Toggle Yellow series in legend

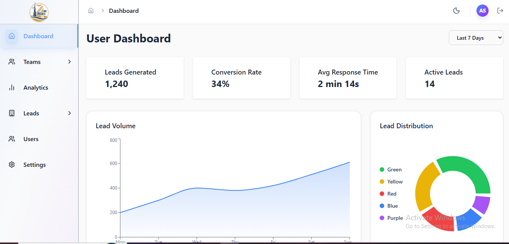point(395,182)
